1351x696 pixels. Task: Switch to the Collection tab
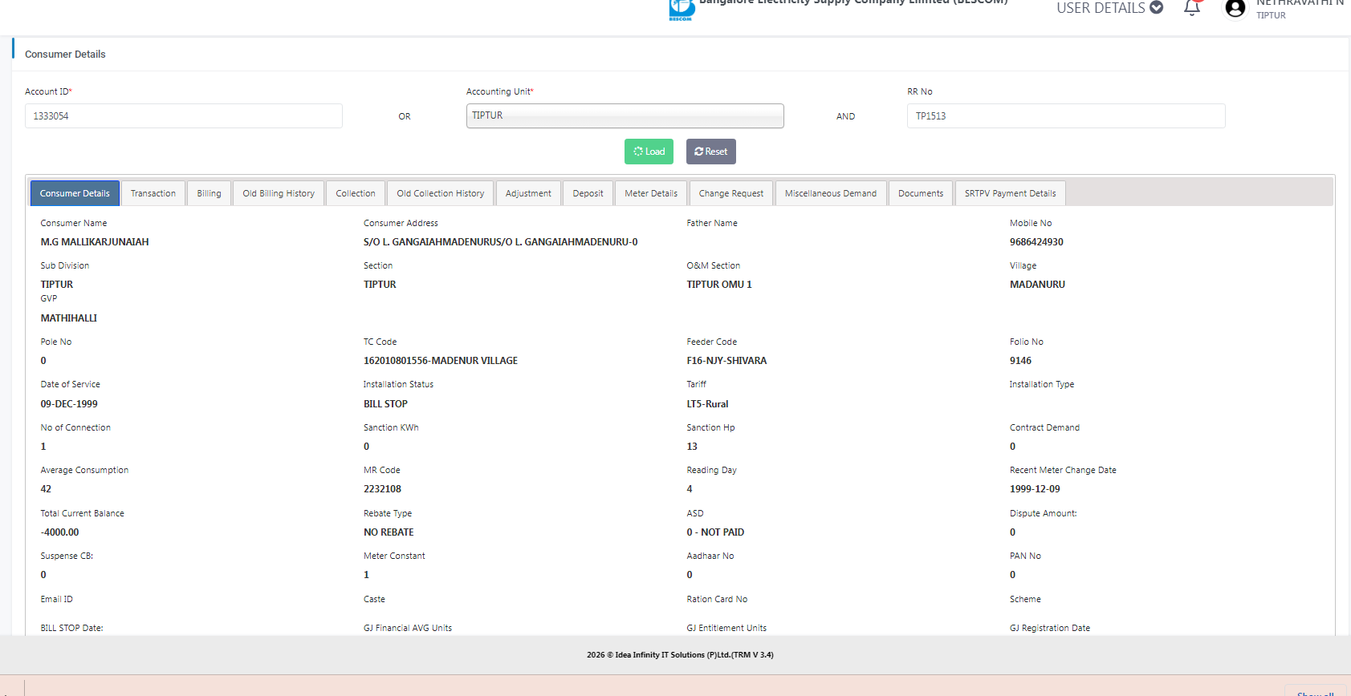tap(356, 193)
